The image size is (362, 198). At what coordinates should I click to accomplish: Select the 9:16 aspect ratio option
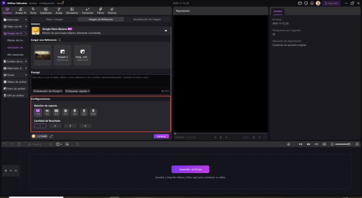click(x=93, y=111)
